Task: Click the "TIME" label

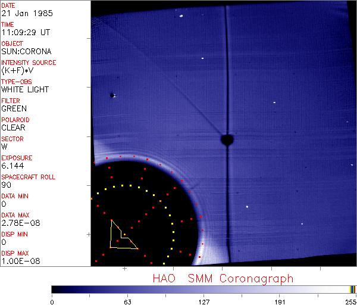Action: coord(8,24)
